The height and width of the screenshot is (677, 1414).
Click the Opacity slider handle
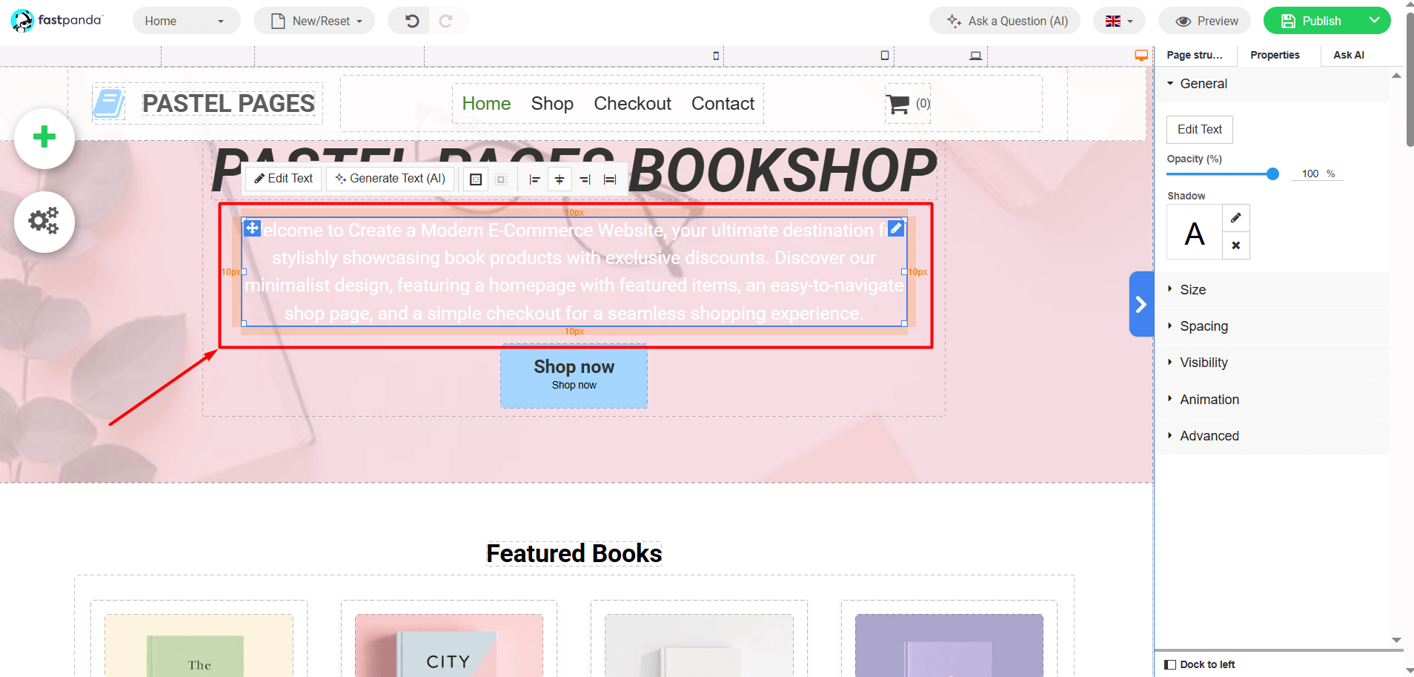coord(1272,174)
